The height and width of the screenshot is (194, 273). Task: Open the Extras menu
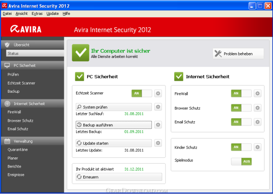37,14
